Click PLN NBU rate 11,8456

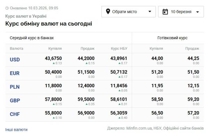click(x=119, y=85)
